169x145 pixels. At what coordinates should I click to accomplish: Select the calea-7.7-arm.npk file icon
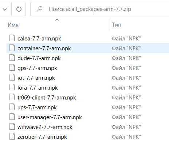[12, 38]
